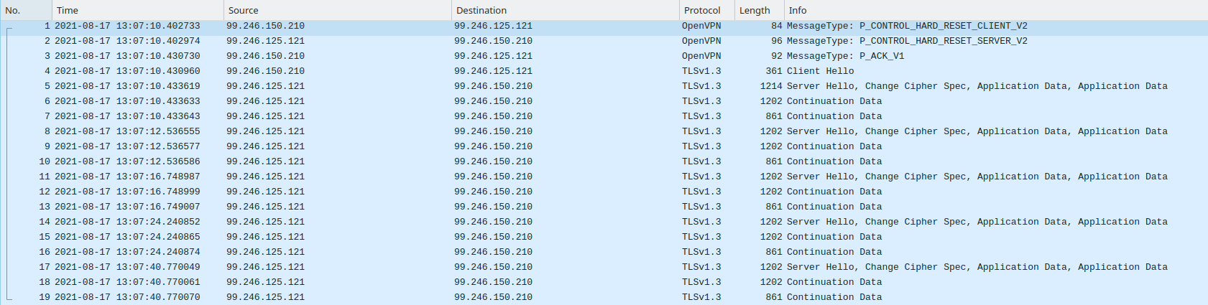Click the Length column header
Image resolution: width=1208 pixels, height=305 pixels.
click(x=757, y=10)
